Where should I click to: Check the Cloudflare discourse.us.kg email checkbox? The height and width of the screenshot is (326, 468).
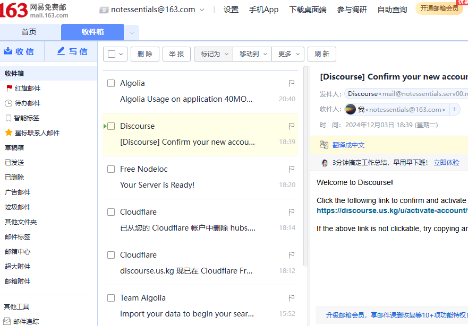[x=111, y=255]
